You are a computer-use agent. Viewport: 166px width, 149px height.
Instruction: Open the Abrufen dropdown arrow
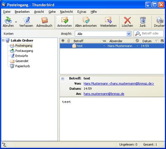(x=16, y=22)
